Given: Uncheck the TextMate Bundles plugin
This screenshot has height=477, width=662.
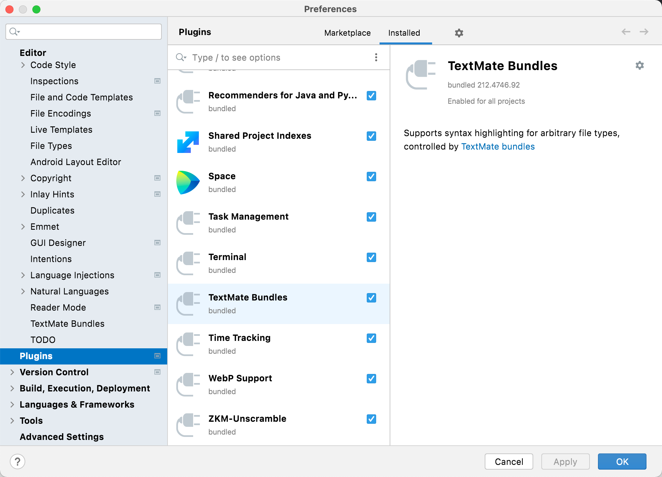Looking at the screenshot, I should (371, 298).
